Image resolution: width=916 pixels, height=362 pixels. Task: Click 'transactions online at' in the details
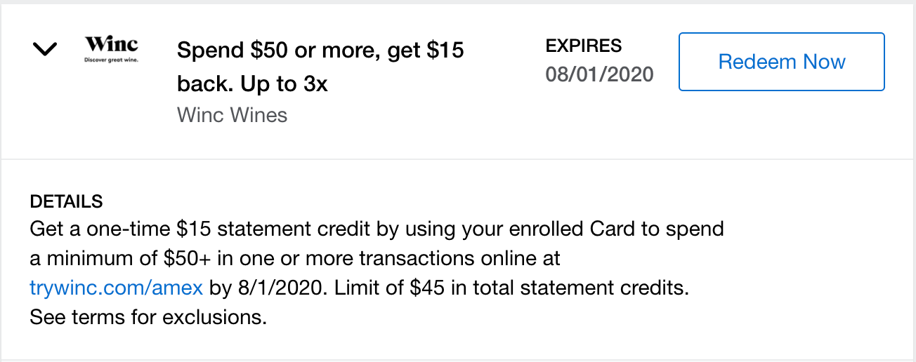[x=460, y=259]
